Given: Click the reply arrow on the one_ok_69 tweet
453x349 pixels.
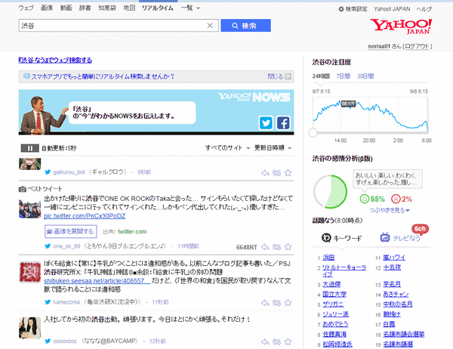Looking at the screenshot, I should [x=265, y=247].
